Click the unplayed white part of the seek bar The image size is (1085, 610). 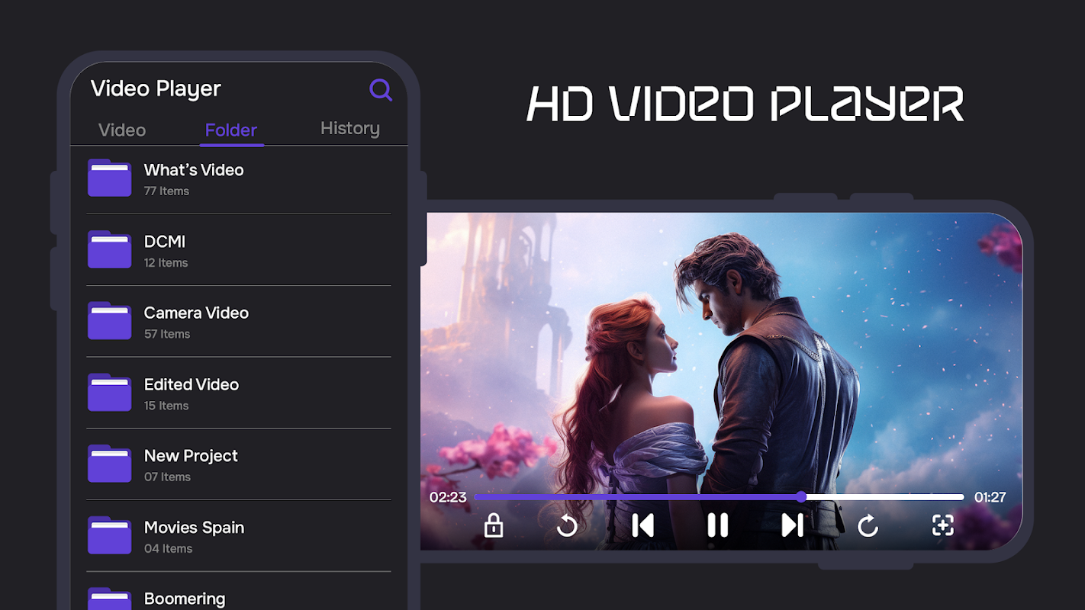pyautogui.click(x=886, y=497)
